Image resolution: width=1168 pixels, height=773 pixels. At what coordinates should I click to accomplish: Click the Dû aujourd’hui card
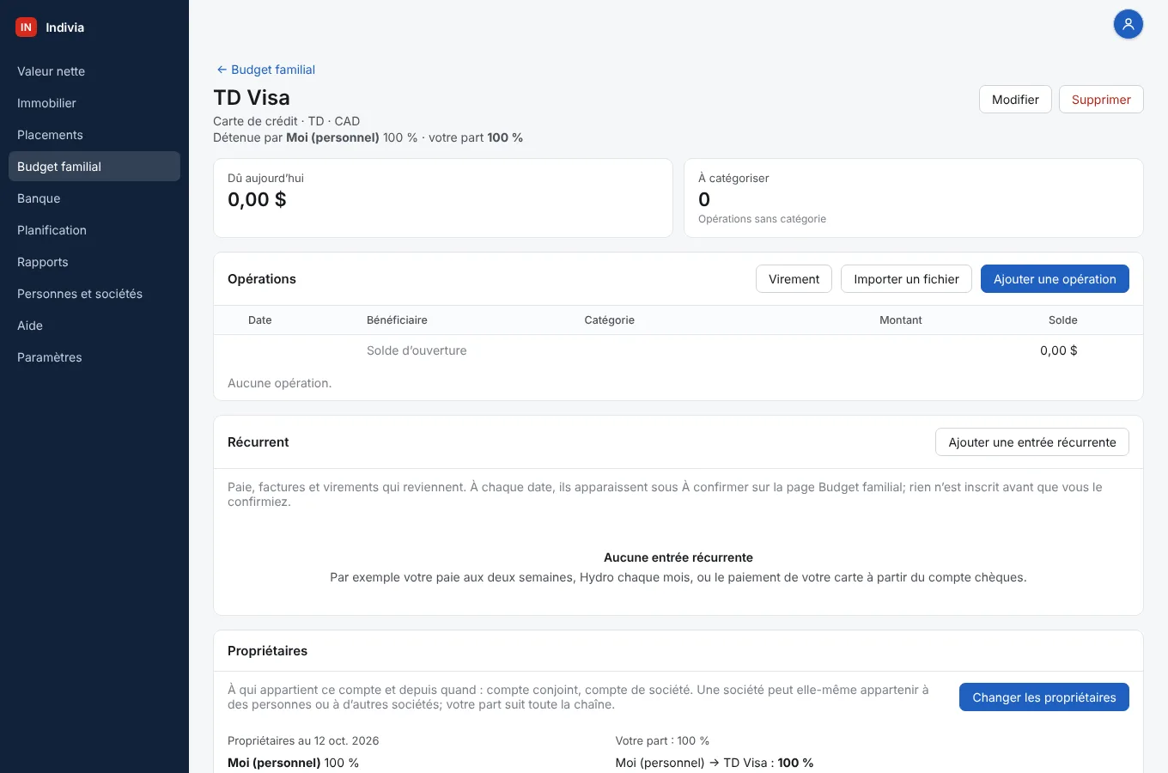pyautogui.click(x=443, y=198)
